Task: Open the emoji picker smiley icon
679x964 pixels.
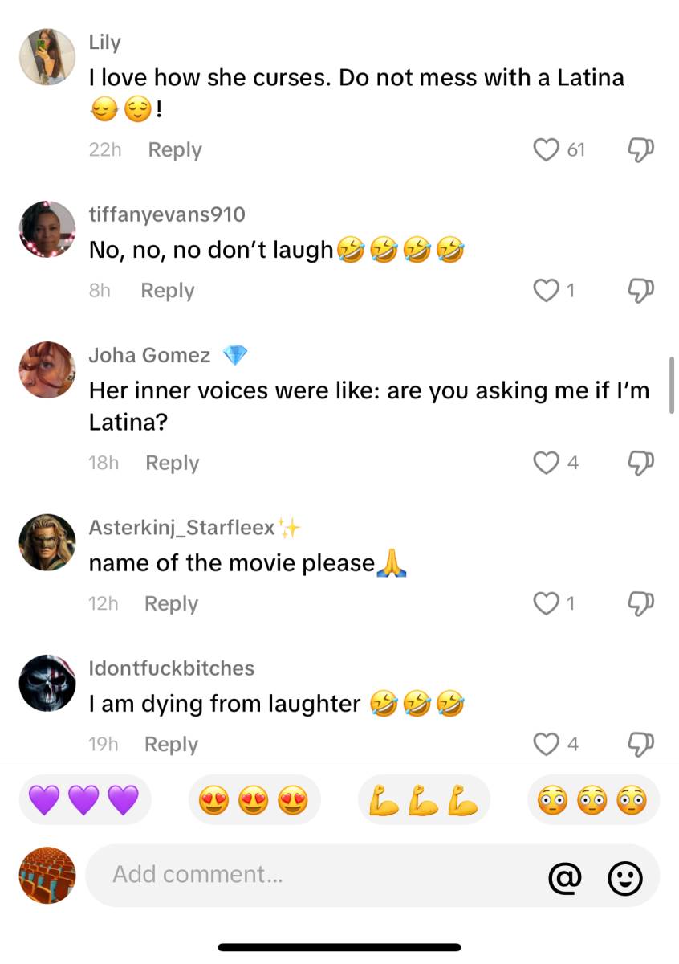Action: coord(625,877)
